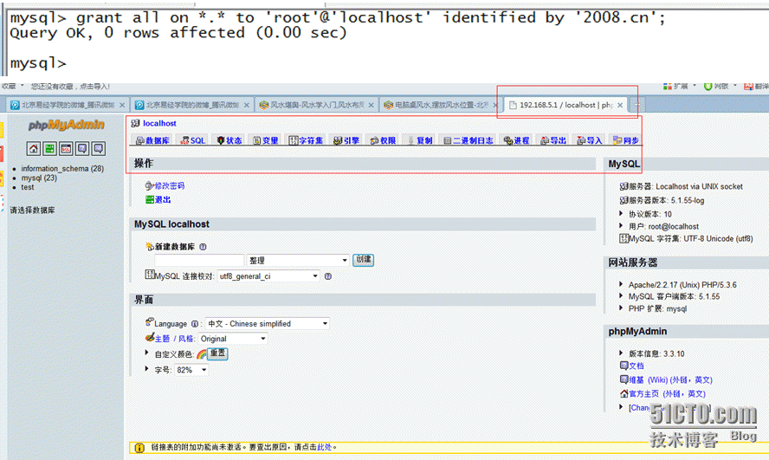The width and height of the screenshot is (769, 460).
Task: Open the 导出 export tab
Action: click(x=553, y=140)
